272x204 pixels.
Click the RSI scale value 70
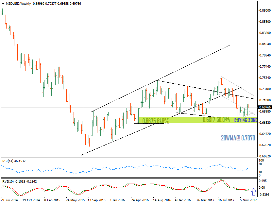point(260,164)
